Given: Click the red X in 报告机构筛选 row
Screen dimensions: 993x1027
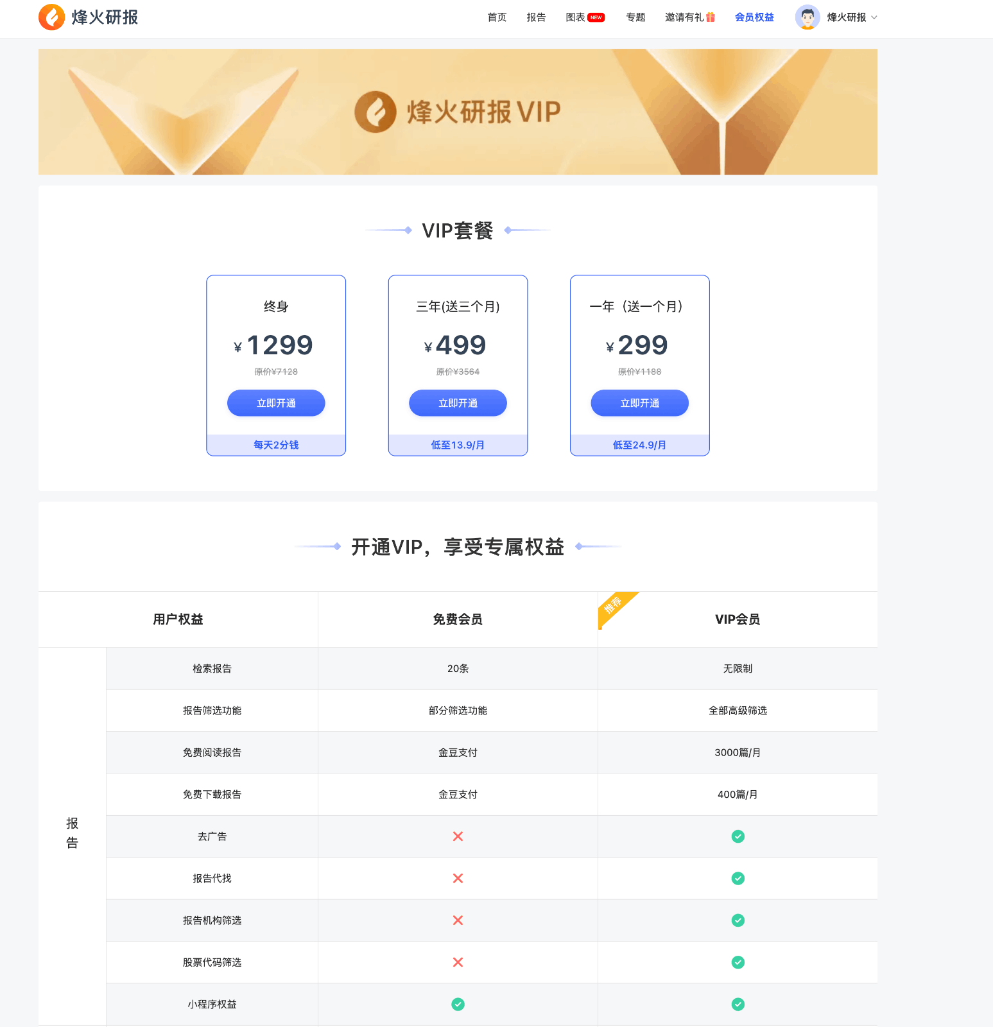Looking at the screenshot, I should point(458,920).
